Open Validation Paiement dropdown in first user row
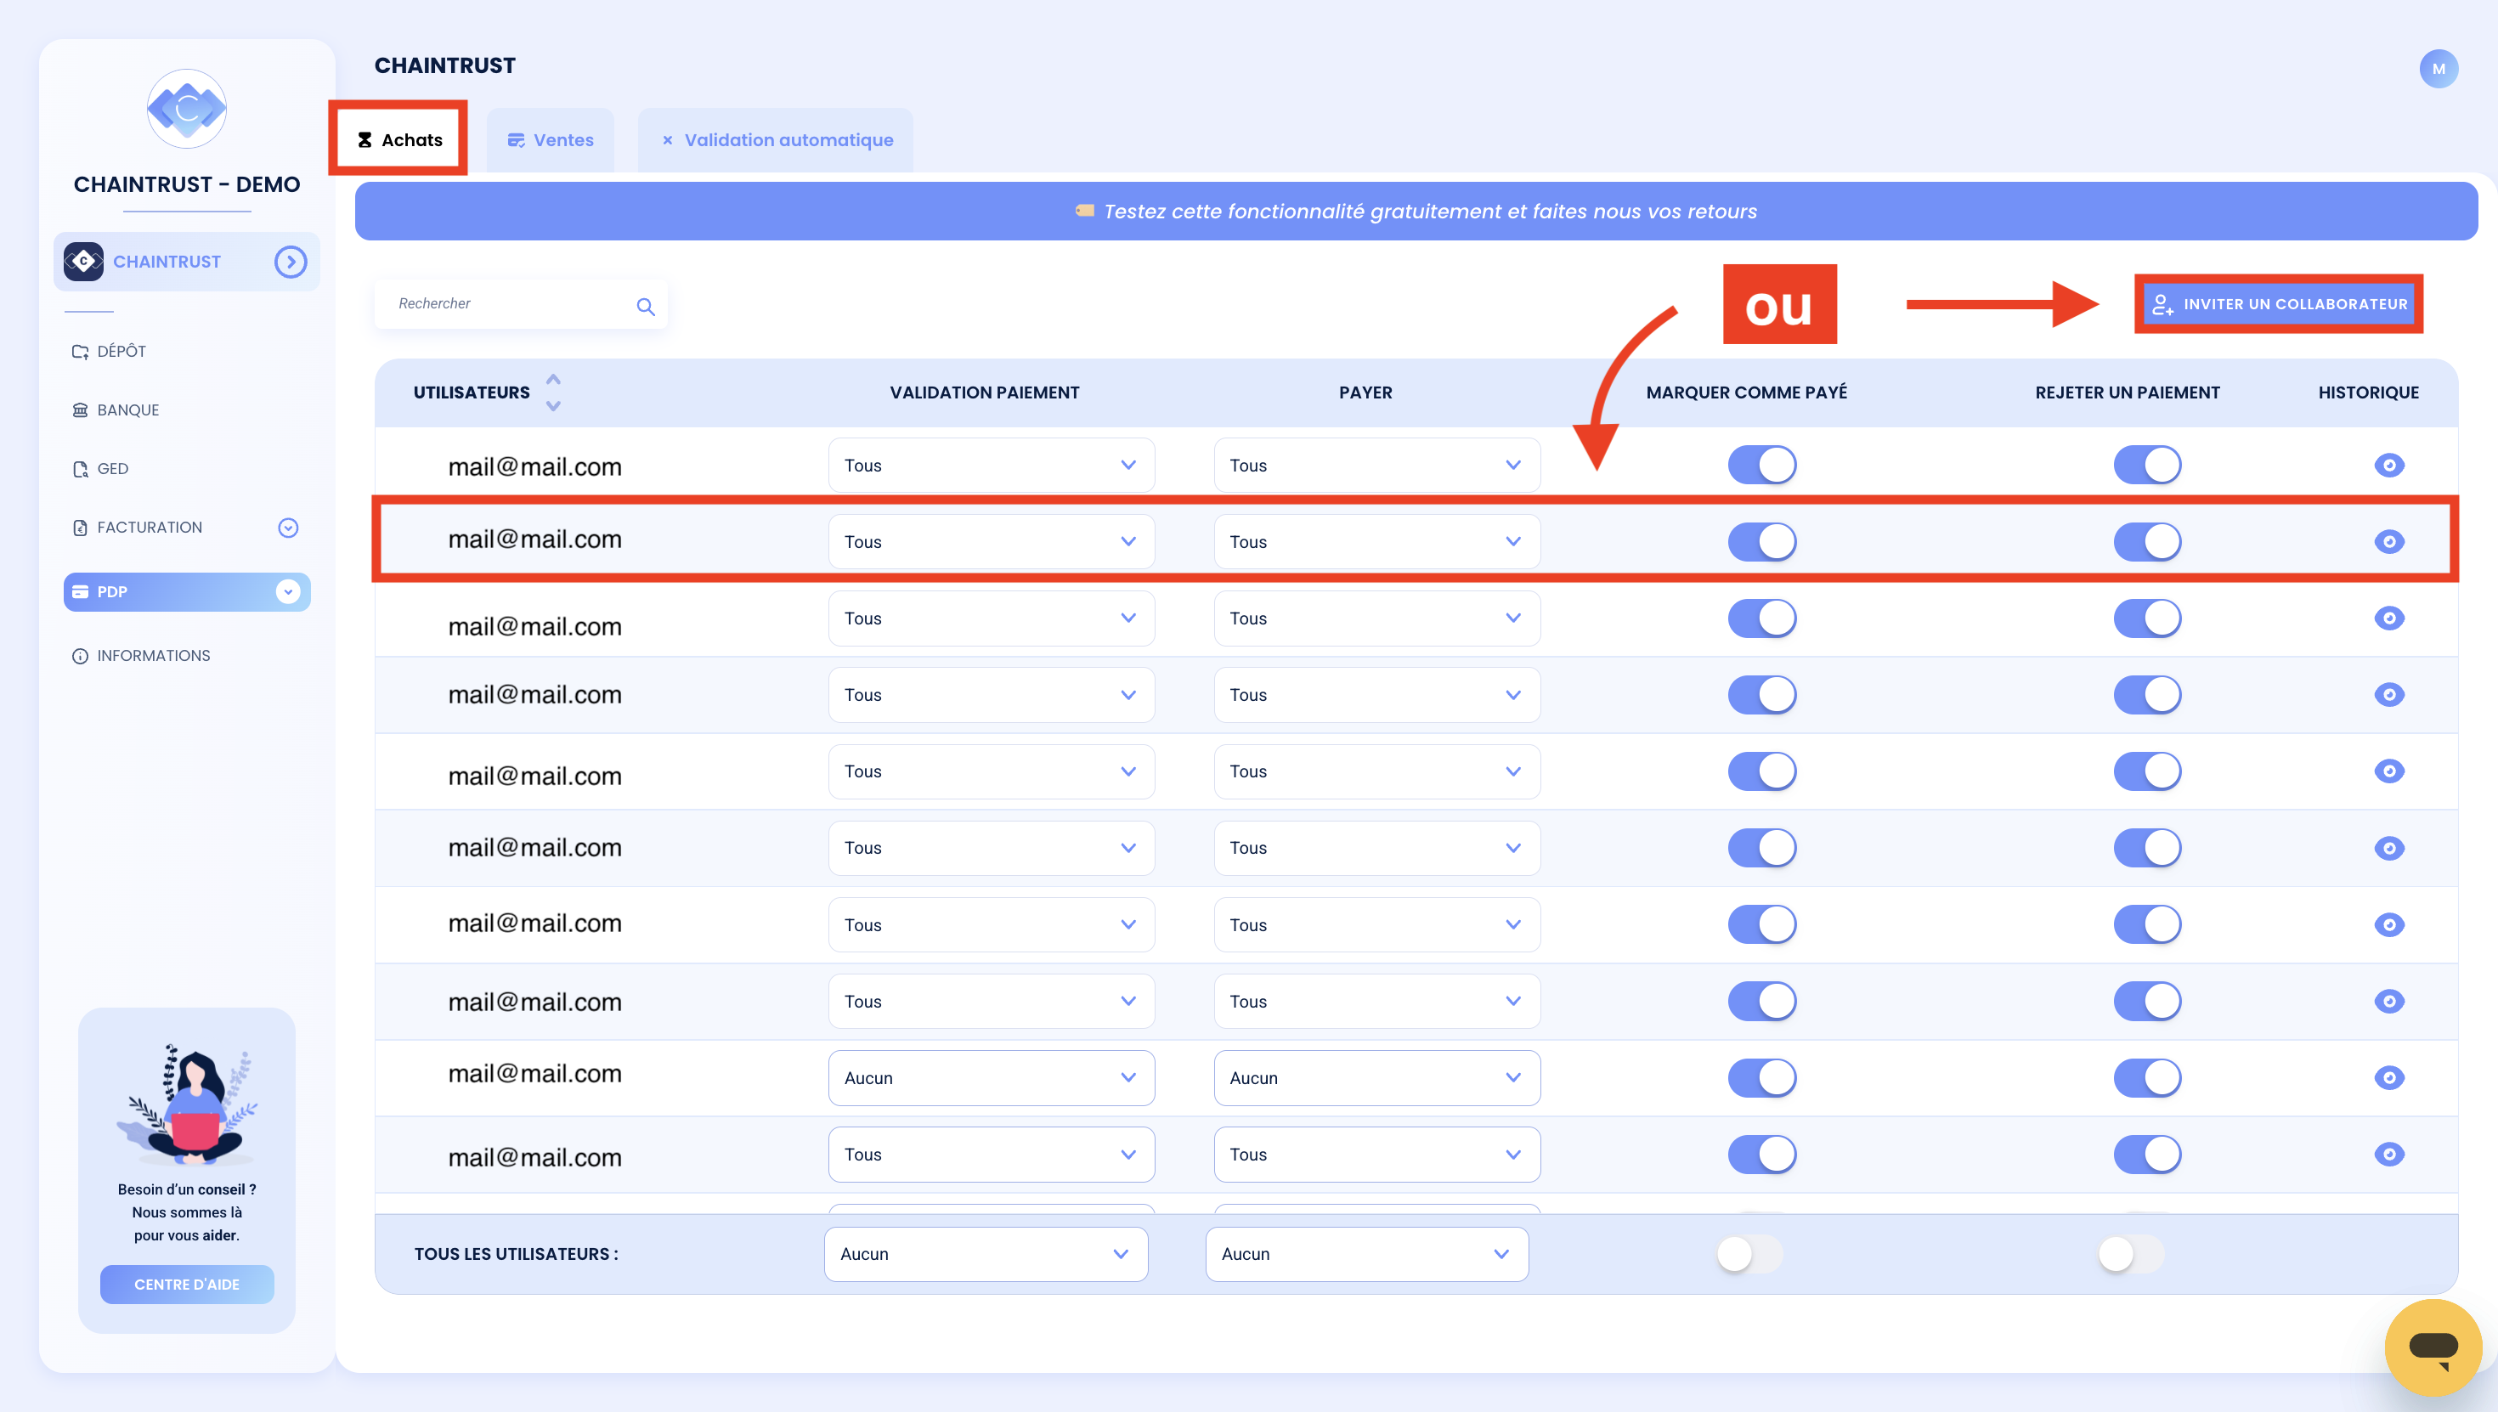The width and height of the screenshot is (2498, 1412). [991, 466]
